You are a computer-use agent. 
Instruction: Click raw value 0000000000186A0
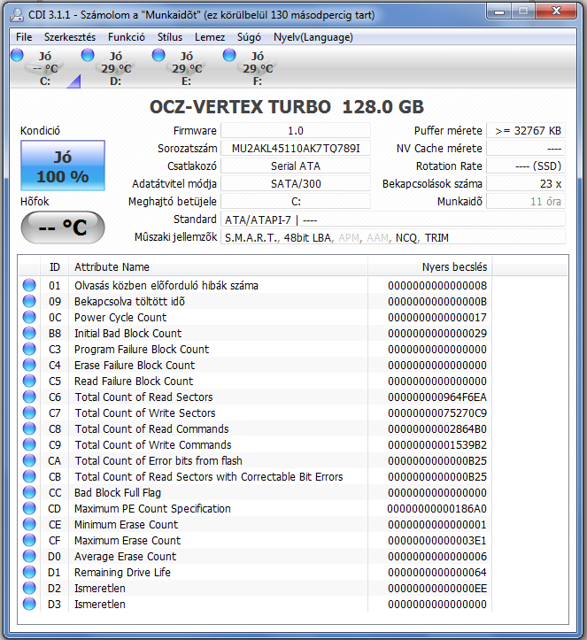pyautogui.click(x=437, y=509)
